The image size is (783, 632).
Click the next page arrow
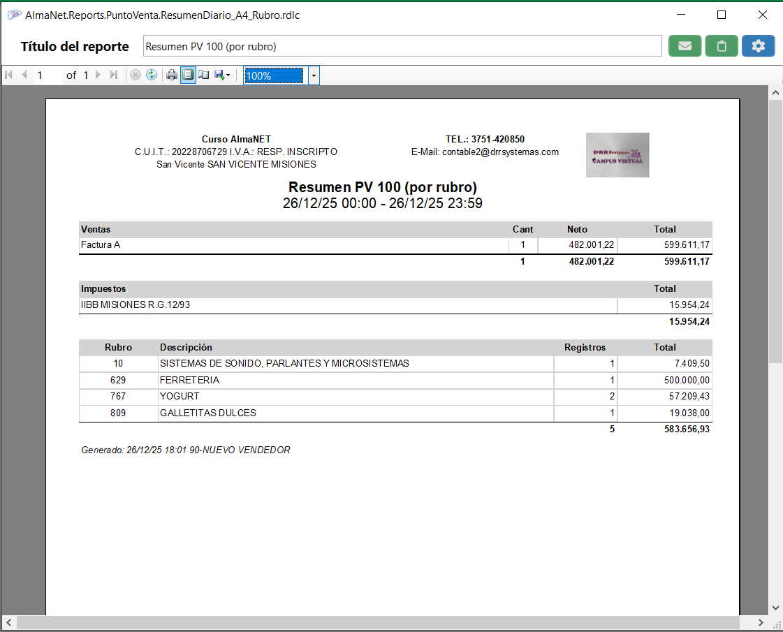[x=98, y=75]
